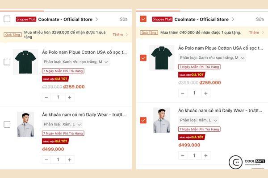The width and height of the screenshot is (268, 178).
Task: Click 'Sửa' edit link in right panel
Action: (x=260, y=19)
